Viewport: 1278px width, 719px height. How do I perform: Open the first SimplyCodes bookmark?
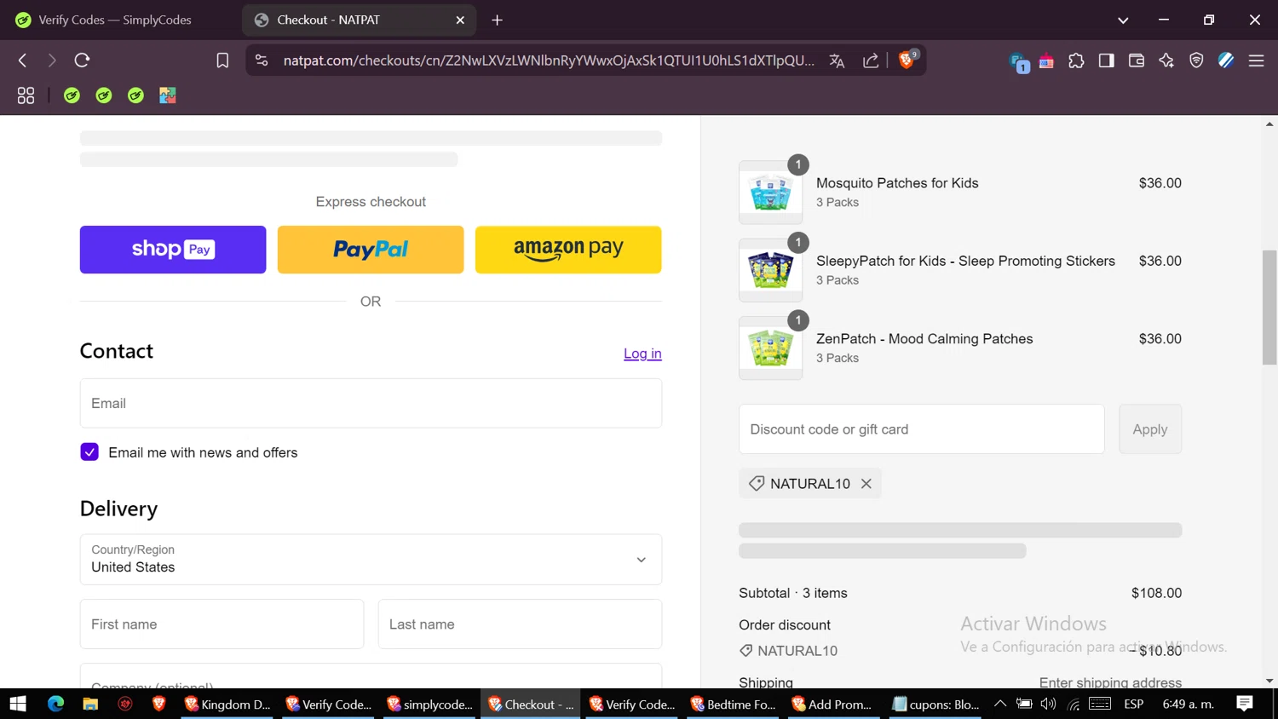click(x=72, y=95)
